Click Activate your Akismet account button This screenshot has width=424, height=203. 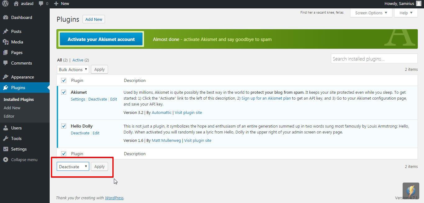pos(101,39)
